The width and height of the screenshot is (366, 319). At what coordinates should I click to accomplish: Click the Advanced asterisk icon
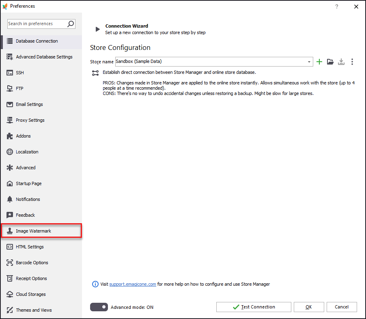(x=10, y=168)
